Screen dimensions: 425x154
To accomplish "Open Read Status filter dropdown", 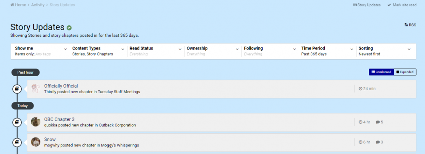I will [156, 51].
